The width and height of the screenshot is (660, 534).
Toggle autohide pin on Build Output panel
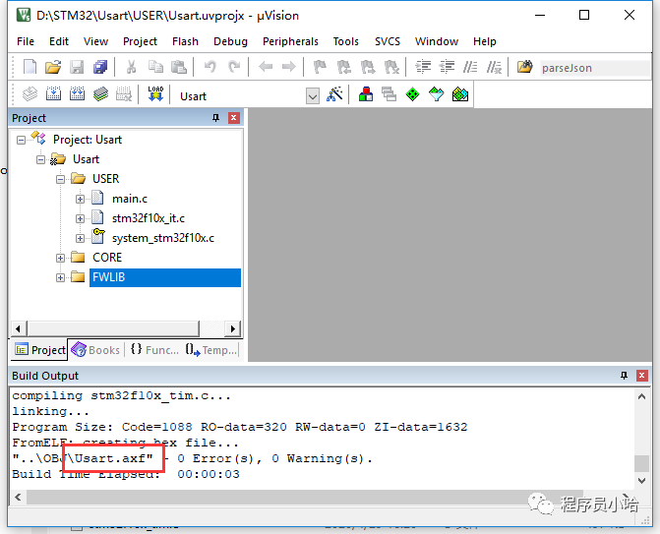[x=624, y=376]
